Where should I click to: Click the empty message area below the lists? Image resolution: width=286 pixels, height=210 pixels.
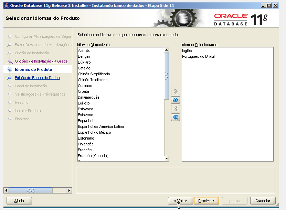click(x=175, y=180)
